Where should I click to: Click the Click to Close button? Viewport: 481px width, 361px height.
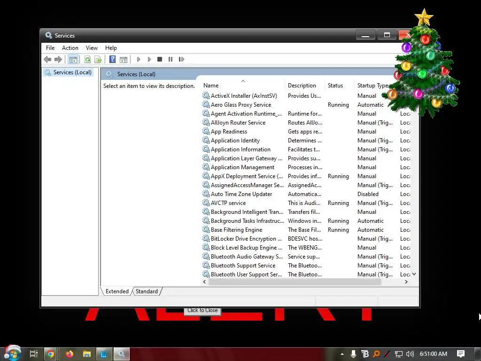(x=202, y=310)
